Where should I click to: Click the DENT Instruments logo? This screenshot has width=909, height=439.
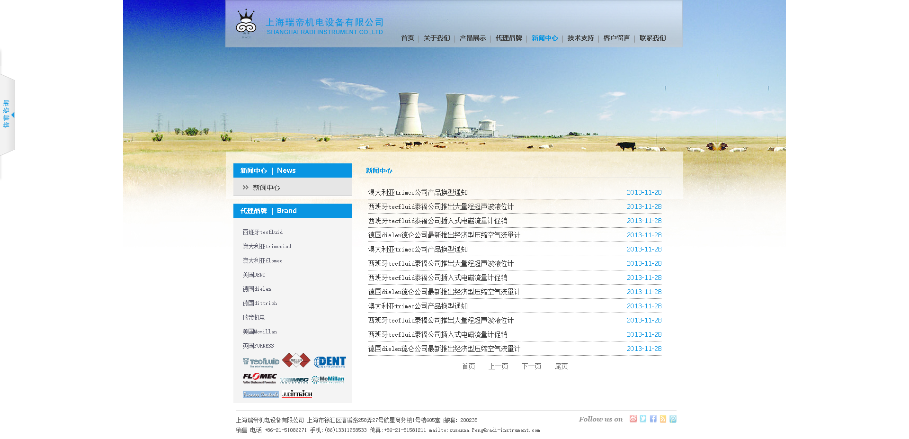click(x=330, y=362)
